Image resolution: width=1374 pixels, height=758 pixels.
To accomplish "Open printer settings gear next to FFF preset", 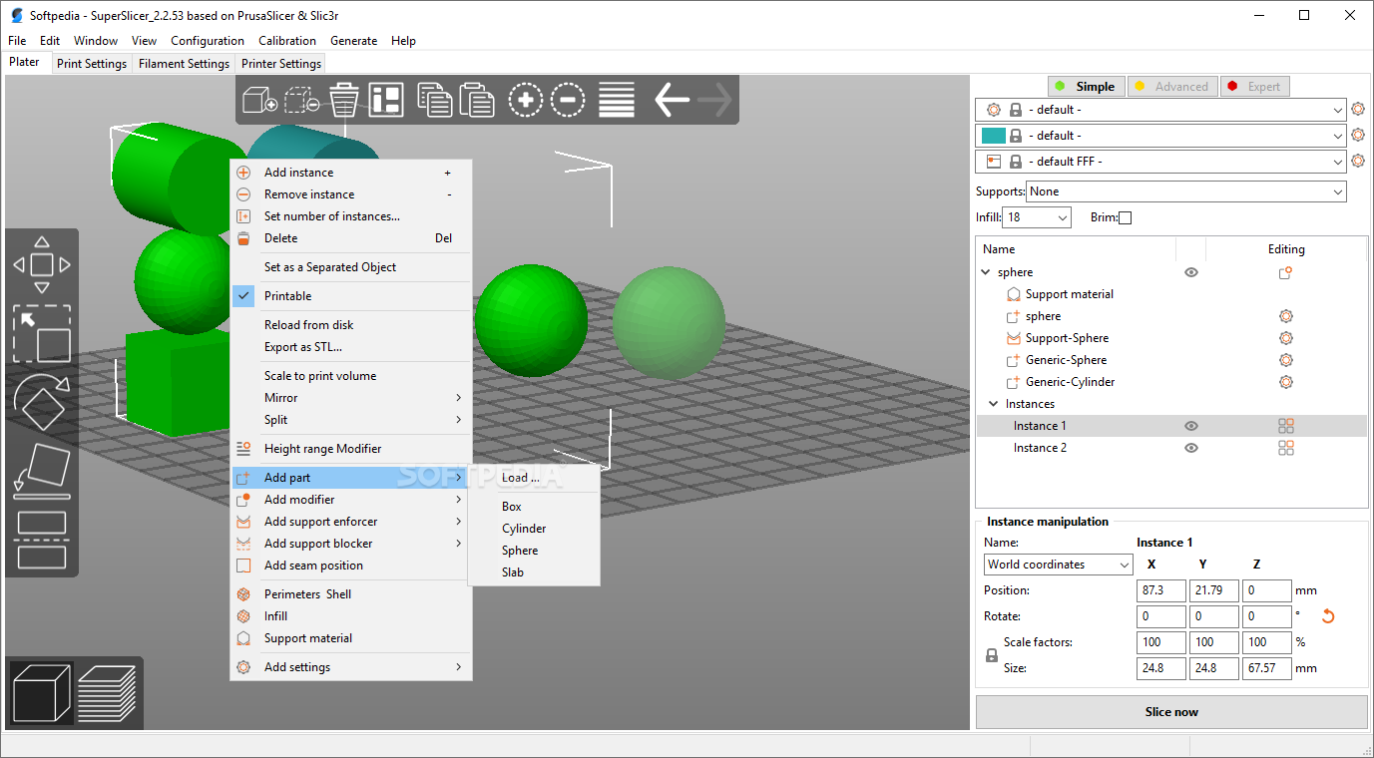I will pos(1358,162).
